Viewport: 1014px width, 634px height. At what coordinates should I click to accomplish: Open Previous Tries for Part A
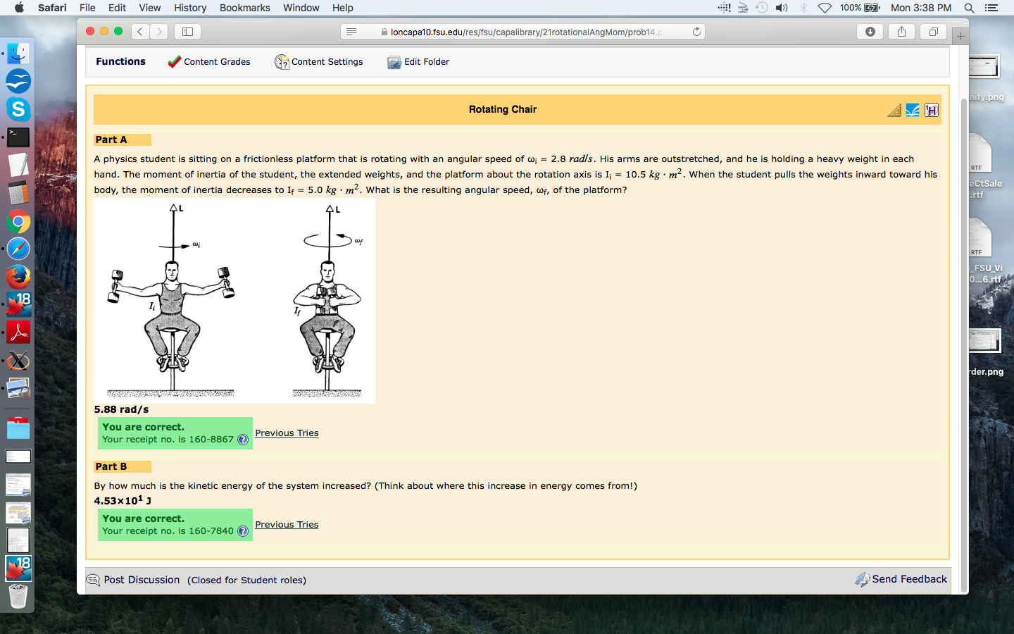point(287,433)
